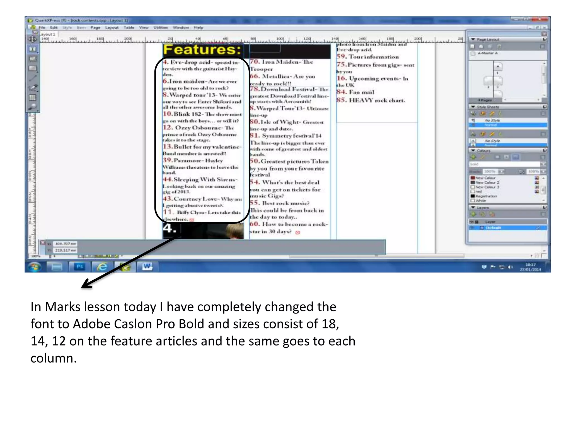Image resolution: width=571 pixels, height=428 pixels.
Task: Select A-Master A master page
Action: click(487, 53)
